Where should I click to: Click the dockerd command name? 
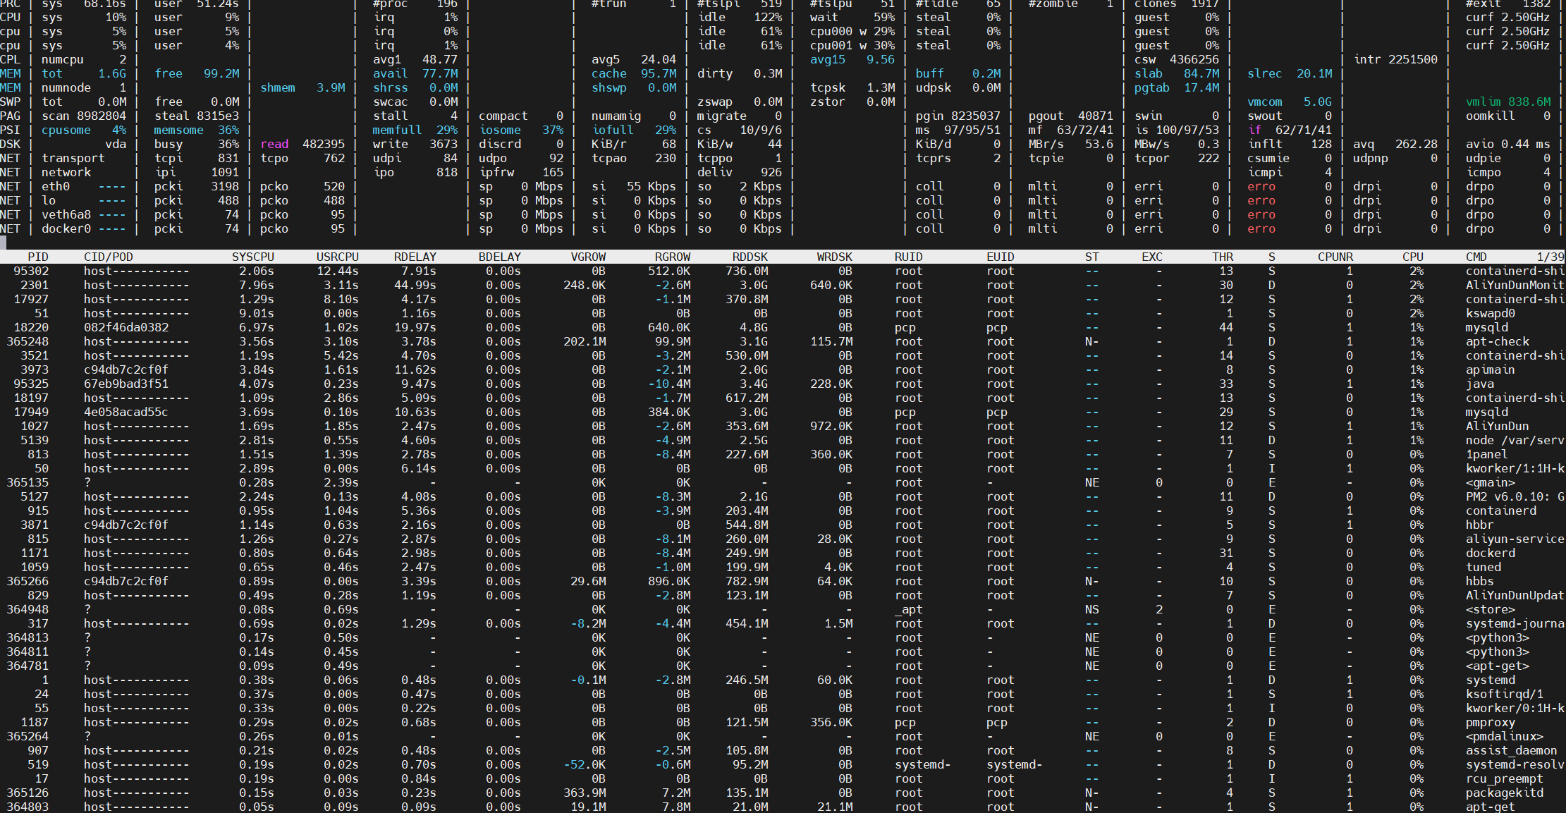coord(1490,553)
